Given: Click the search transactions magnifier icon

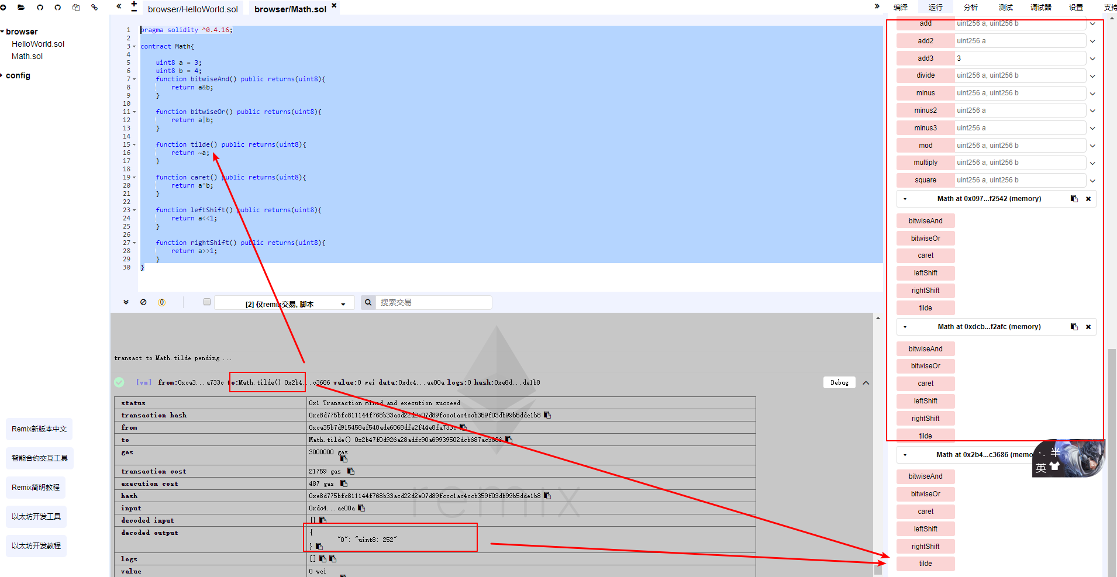Looking at the screenshot, I should click(x=368, y=302).
